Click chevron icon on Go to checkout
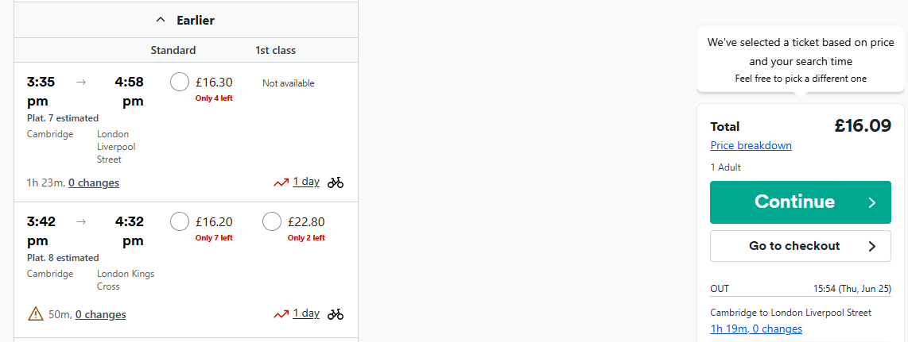 [x=872, y=246]
